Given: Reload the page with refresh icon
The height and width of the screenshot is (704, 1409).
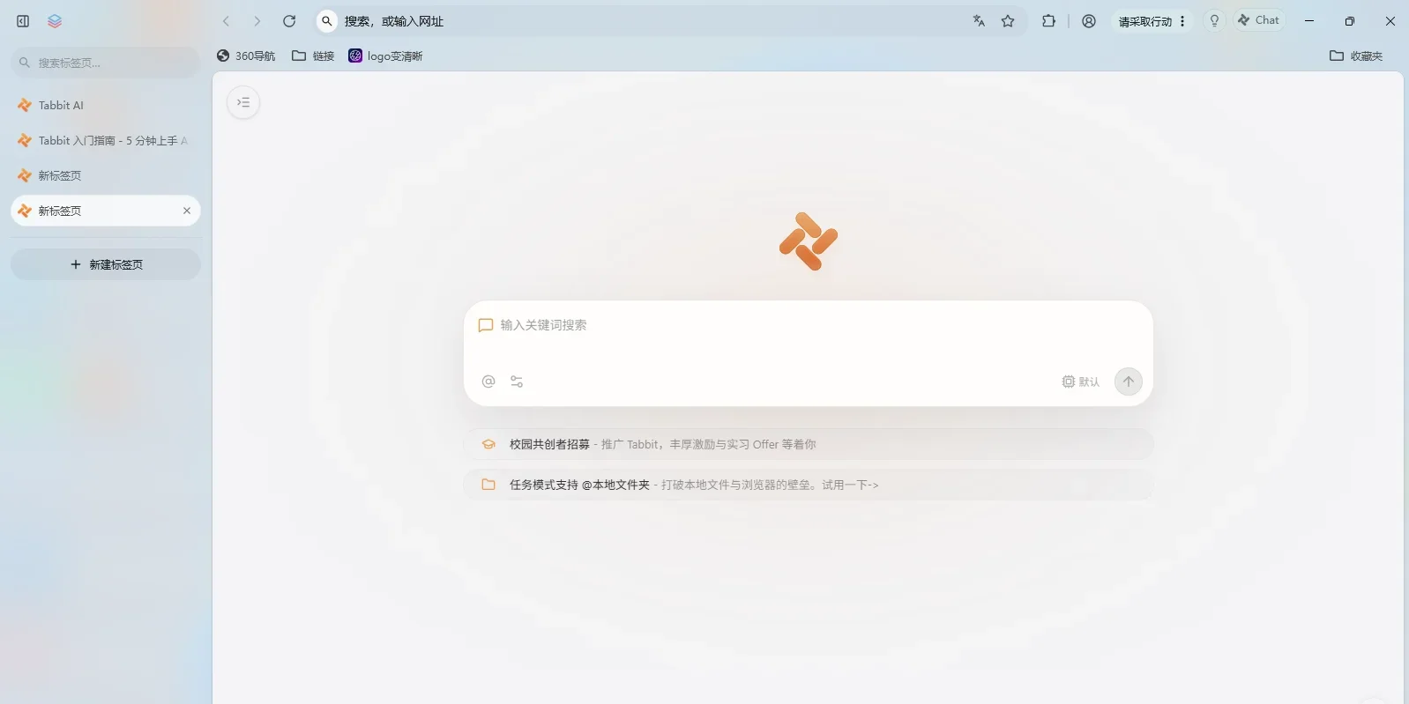Looking at the screenshot, I should (289, 21).
